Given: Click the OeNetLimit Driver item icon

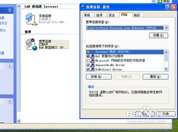Looking at the screenshot, I should (93, 70).
